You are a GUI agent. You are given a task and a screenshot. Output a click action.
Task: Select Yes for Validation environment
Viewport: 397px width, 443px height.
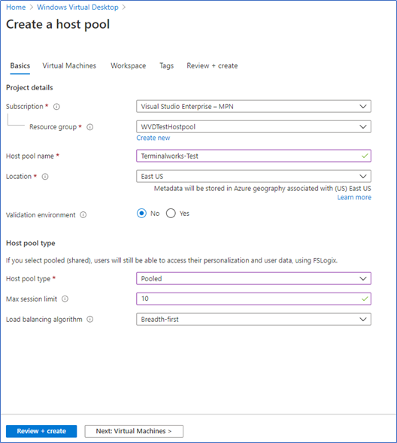[x=171, y=214]
